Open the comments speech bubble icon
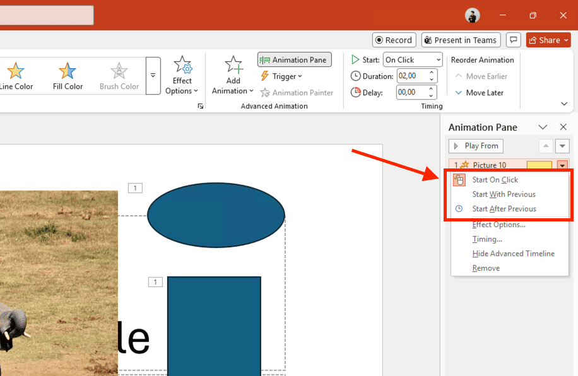578x376 pixels. [513, 40]
